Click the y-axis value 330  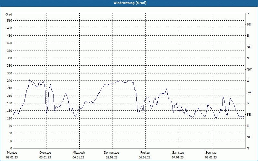(x=10, y=66)
